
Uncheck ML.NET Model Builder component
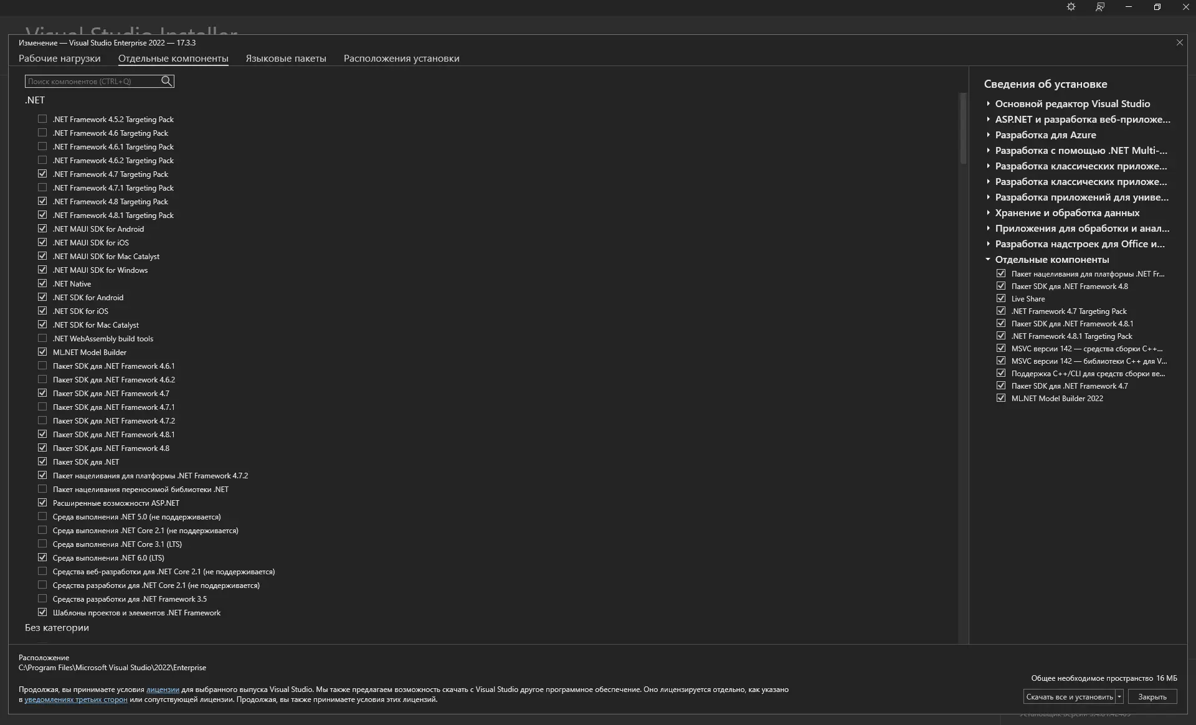(42, 352)
